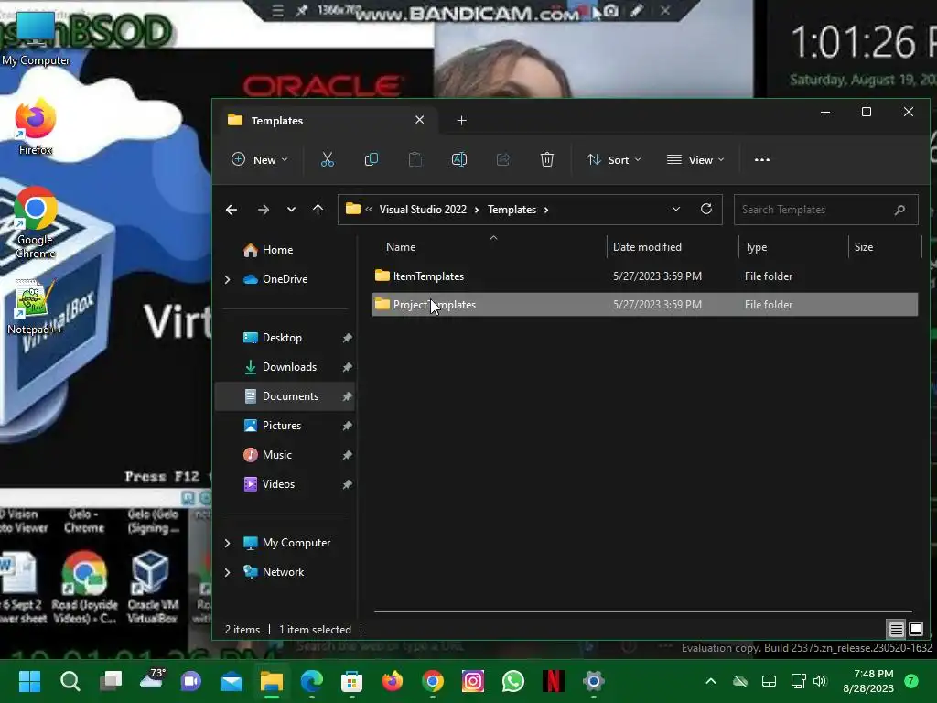Unpin Music using its pin icon
This screenshot has width=937, height=703.
coord(347,455)
